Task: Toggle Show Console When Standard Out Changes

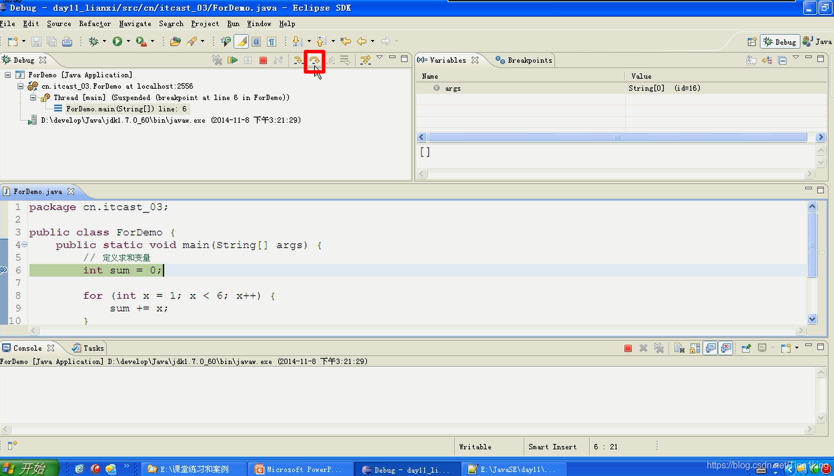Action: pyautogui.click(x=711, y=348)
